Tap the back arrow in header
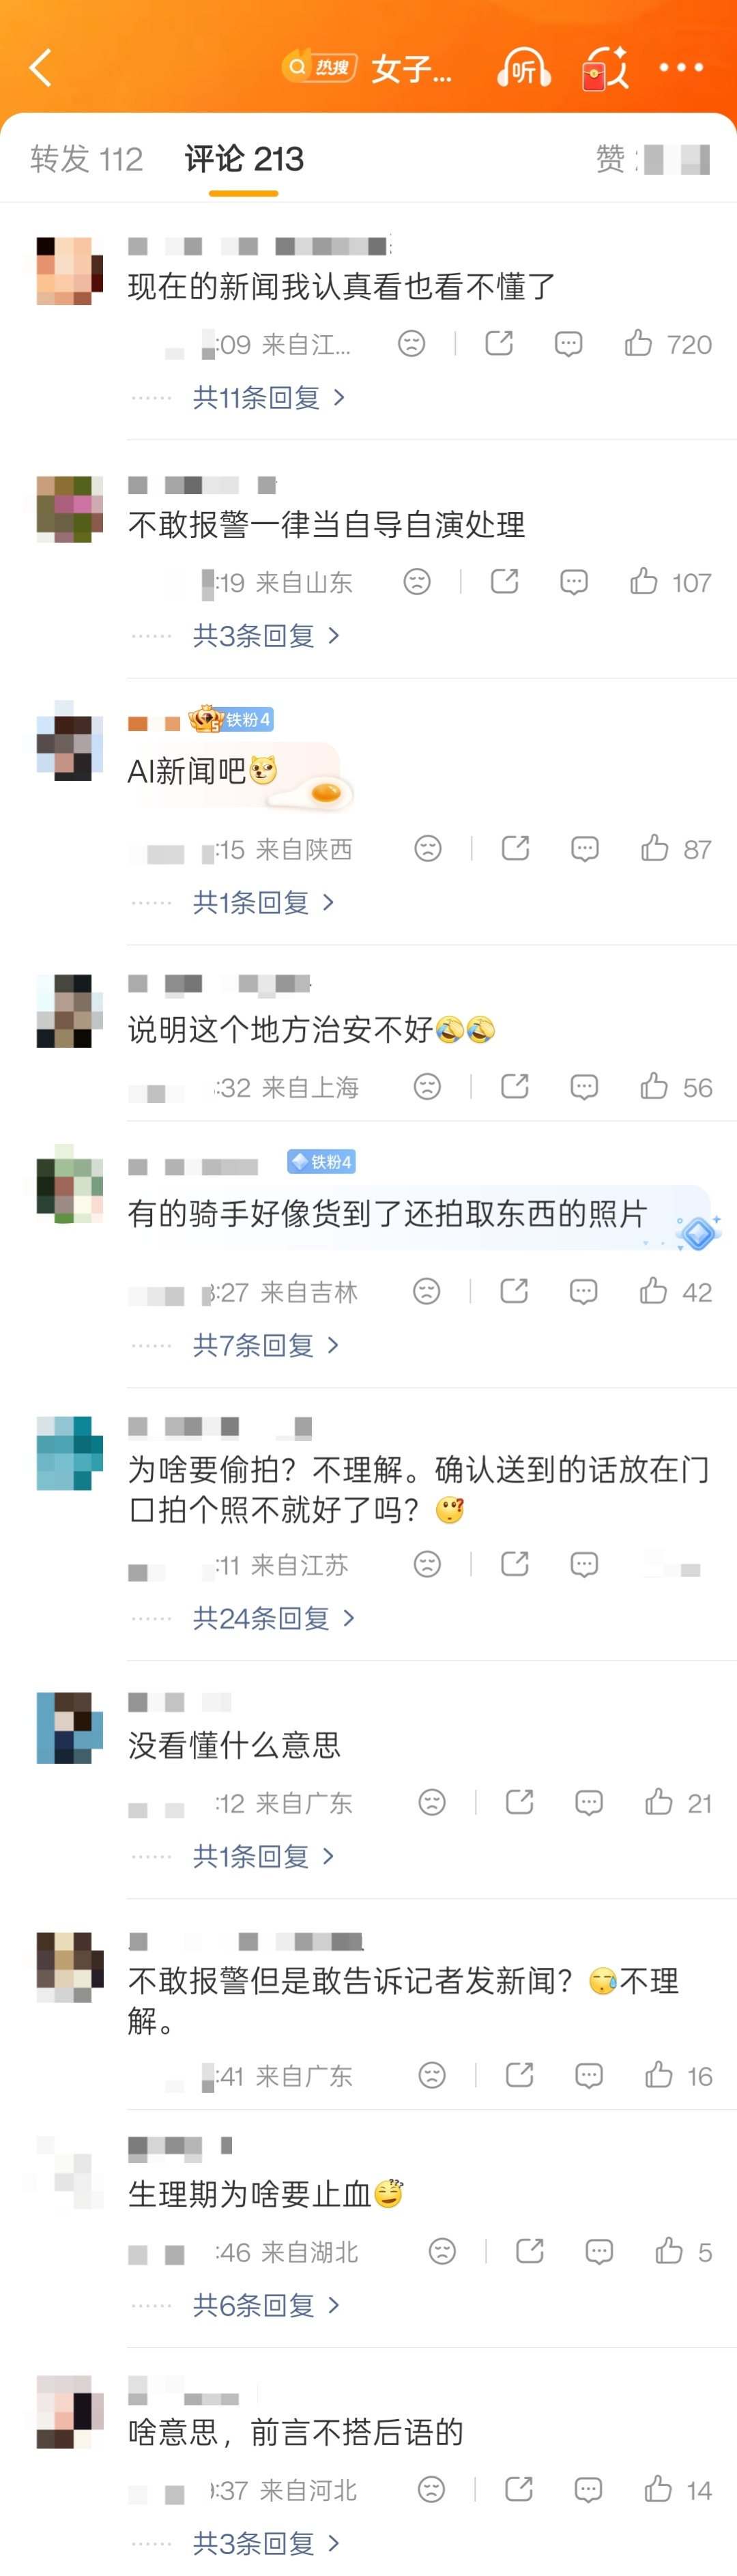This screenshot has width=737, height=2576. [41, 68]
